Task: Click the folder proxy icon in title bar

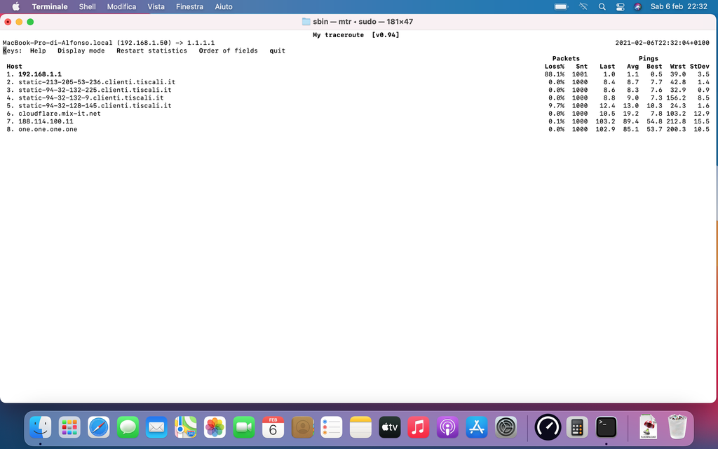Action: coord(306,22)
